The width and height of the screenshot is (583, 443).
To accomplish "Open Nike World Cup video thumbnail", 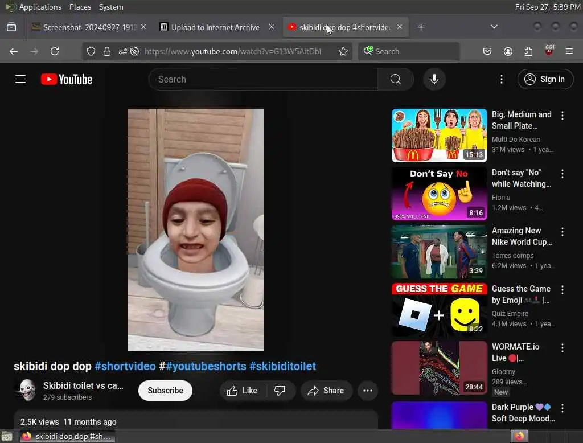I will click(x=439, y=252).
